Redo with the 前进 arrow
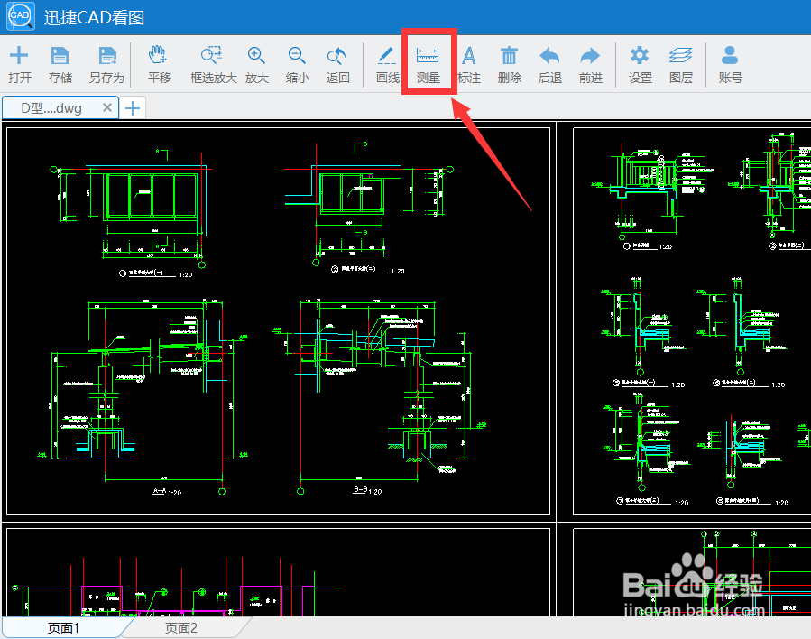Screen dimensions: 811x639 [590, 65]
